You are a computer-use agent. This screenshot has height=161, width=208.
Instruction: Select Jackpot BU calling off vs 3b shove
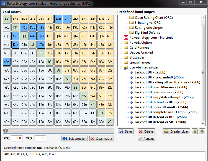tap(167, 82)
